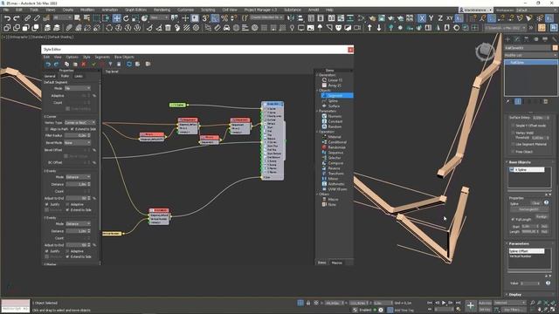559x314 pixels.
Task: Restrict transforms to the X axis
Action: pos(422,18)
